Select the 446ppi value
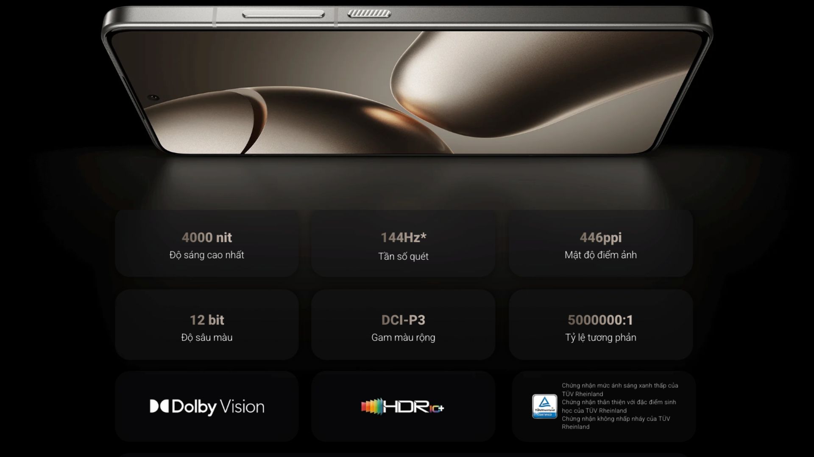 [601, 237]
